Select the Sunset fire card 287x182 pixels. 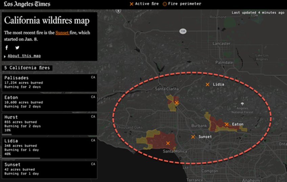[49, 169]
